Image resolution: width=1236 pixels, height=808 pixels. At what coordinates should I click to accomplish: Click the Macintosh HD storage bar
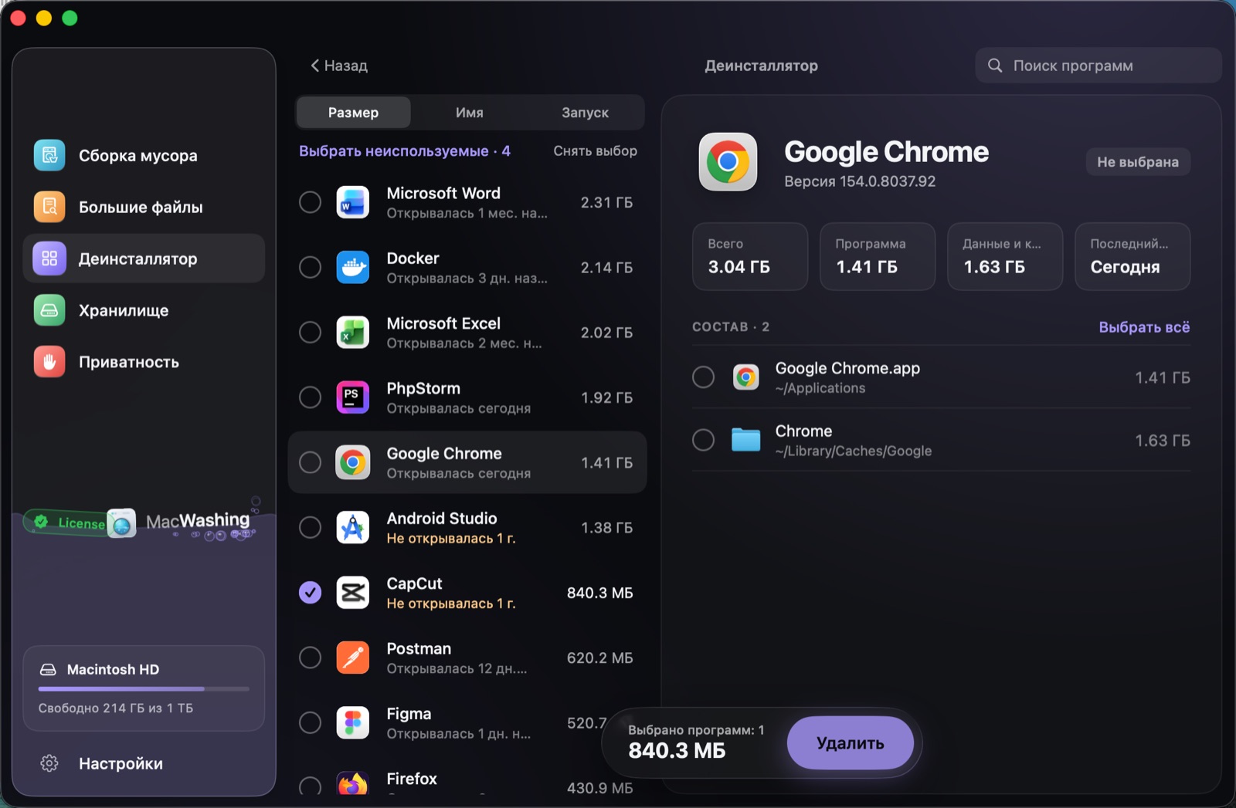coord(144,688)
